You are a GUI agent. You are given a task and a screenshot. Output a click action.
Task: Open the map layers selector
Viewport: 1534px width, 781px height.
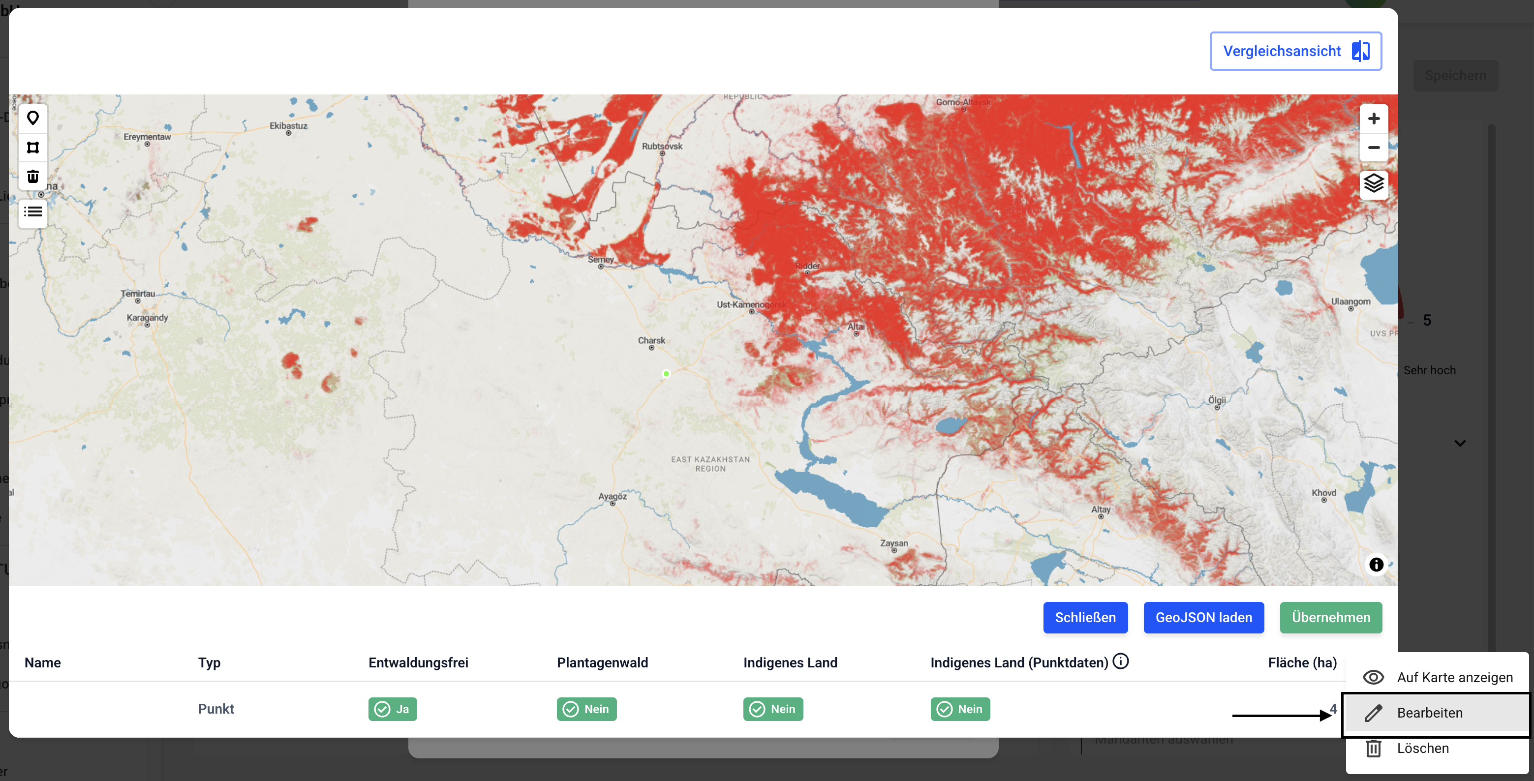tap(1373, 183)
